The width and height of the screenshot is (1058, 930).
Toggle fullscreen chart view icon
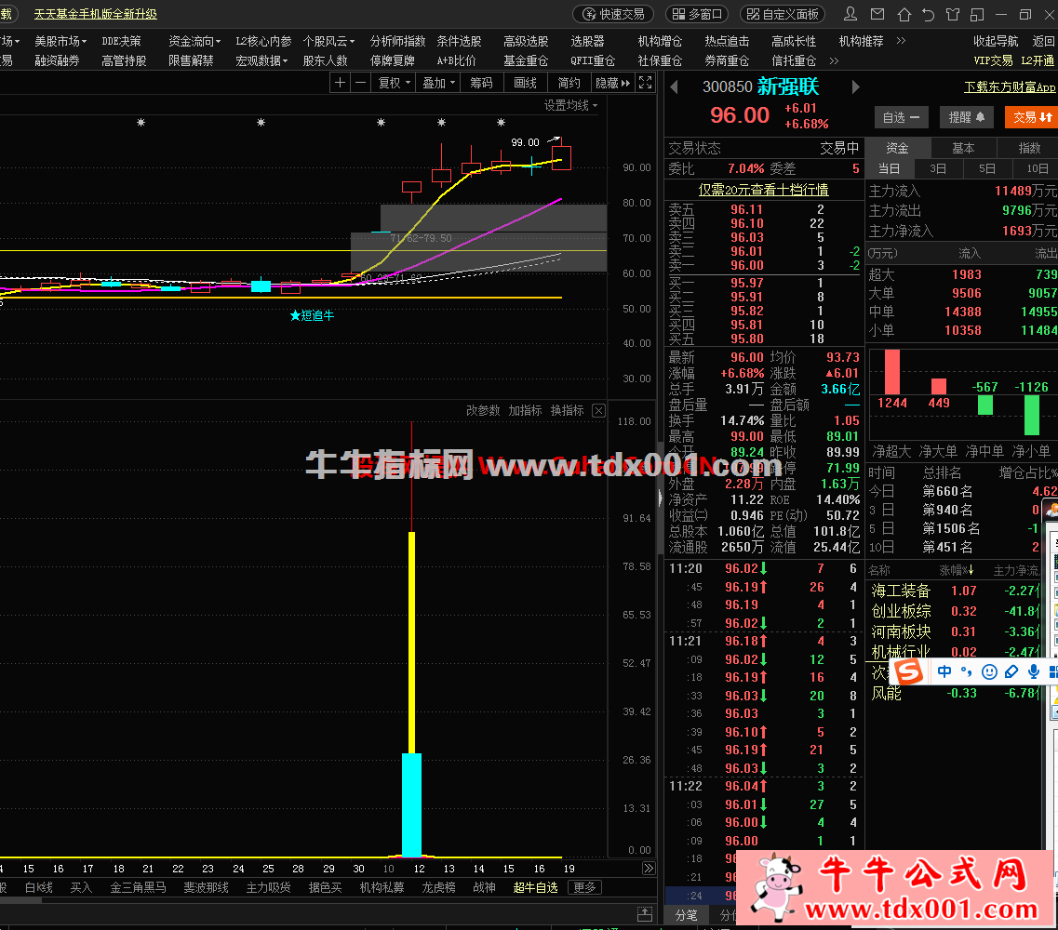tap(646, 83)
